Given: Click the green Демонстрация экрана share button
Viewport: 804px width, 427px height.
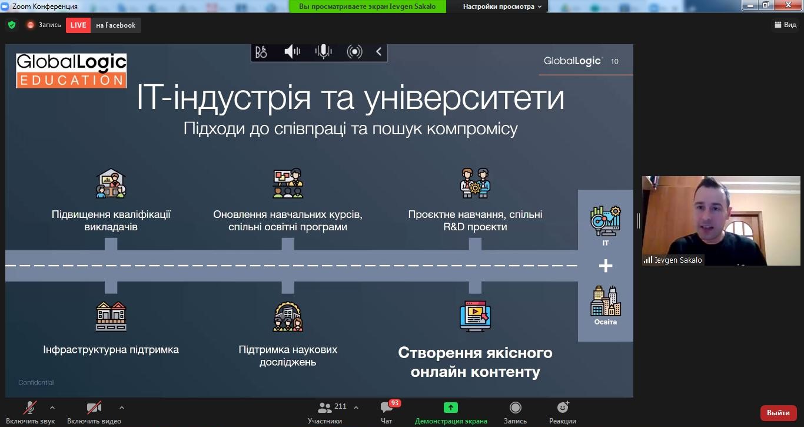Looking at the screenshot, I should (451, 412).
